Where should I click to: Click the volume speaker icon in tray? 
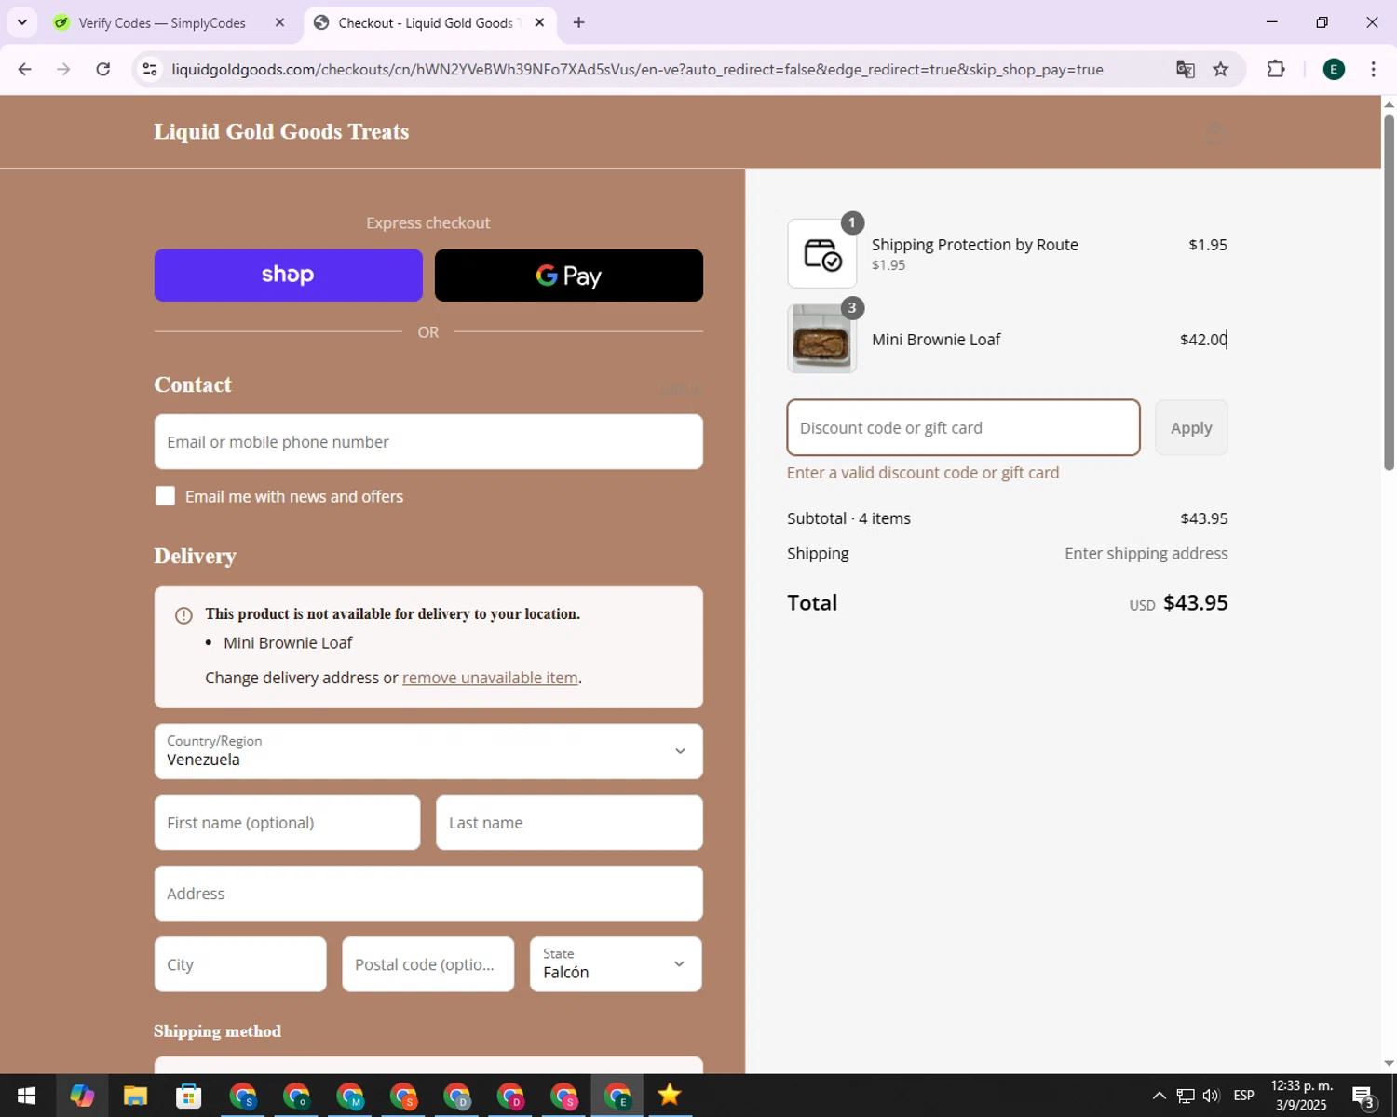coord(1212,1096)
